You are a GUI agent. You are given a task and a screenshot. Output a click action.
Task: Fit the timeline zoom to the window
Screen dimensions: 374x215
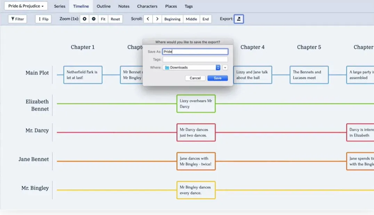click(103, 19)
